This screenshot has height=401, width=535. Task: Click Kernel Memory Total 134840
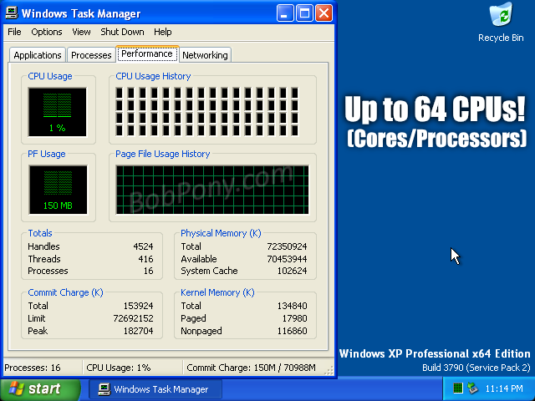[292, 306]
